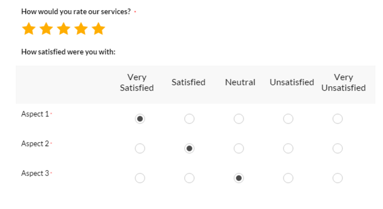Choose Neutral for Aspect 2
This screenshot has height=209, width=383.
tap(238, 148)
